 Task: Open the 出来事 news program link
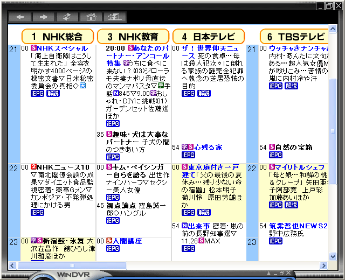click(199, 226)
